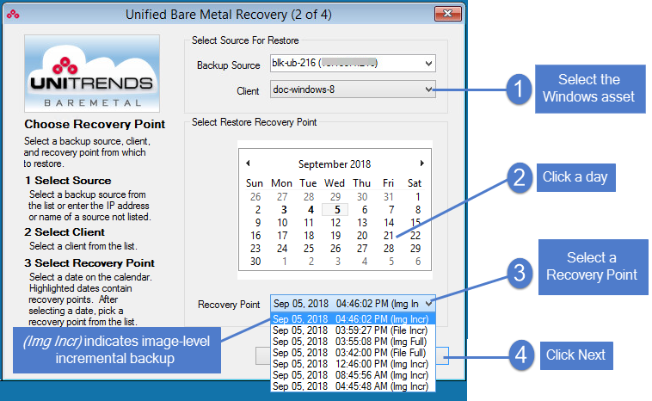Select September 30 on the calendar
Image resolution: width=652 pixels, height=401 pixels.
(255, 262)
